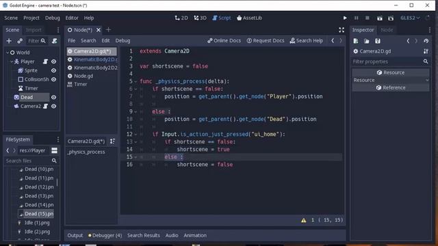Open the Editor menu
Image resolution: width=438 pixels, height=246 pixels.
point(72,18)
